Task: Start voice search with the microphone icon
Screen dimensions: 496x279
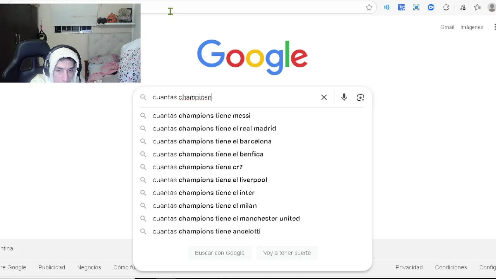Action: (344, 97)
